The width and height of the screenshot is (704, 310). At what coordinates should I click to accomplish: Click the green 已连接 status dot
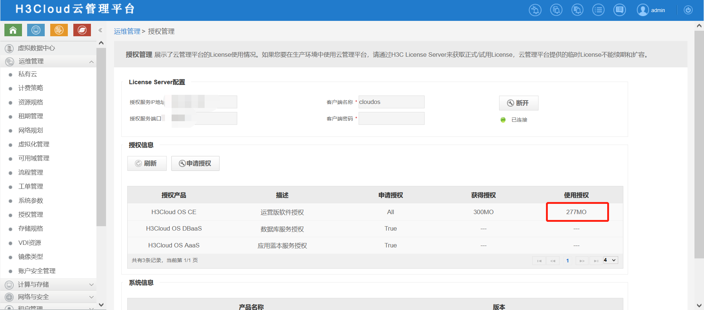503,120
